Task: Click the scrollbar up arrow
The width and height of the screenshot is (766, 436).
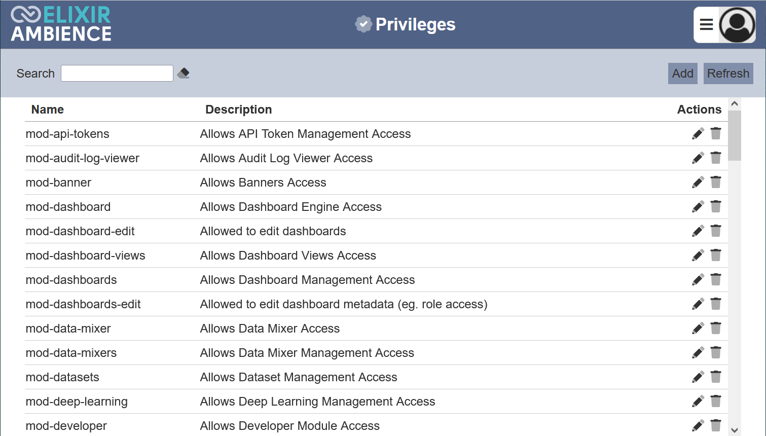Action: (x=734, y=104)
